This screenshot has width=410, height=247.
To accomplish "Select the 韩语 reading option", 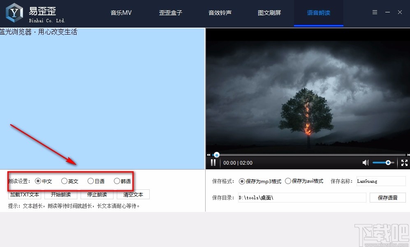I will point(117,181).
